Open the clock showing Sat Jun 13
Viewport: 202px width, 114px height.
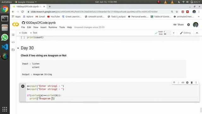point(106,2)
